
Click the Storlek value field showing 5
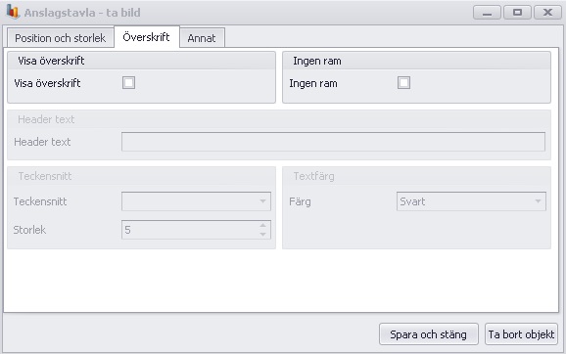pos(190,230)
